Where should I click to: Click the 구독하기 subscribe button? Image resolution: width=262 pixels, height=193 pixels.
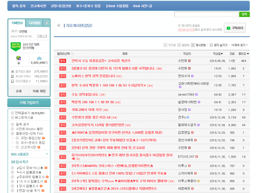pyautogui.click(x=235, y=28)
